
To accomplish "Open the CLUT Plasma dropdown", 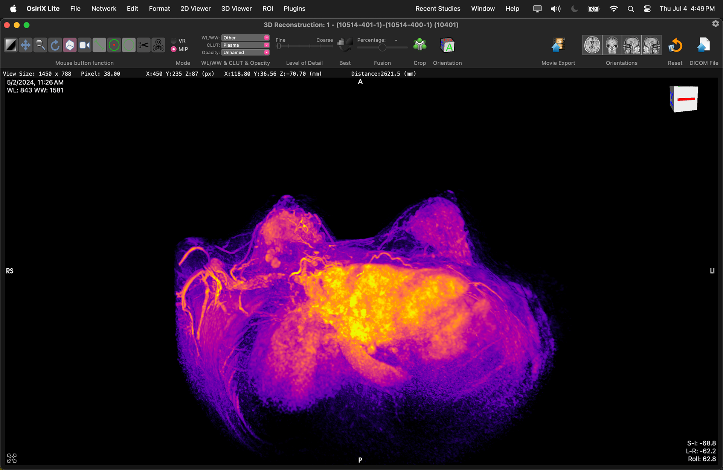I will point(245,45).
